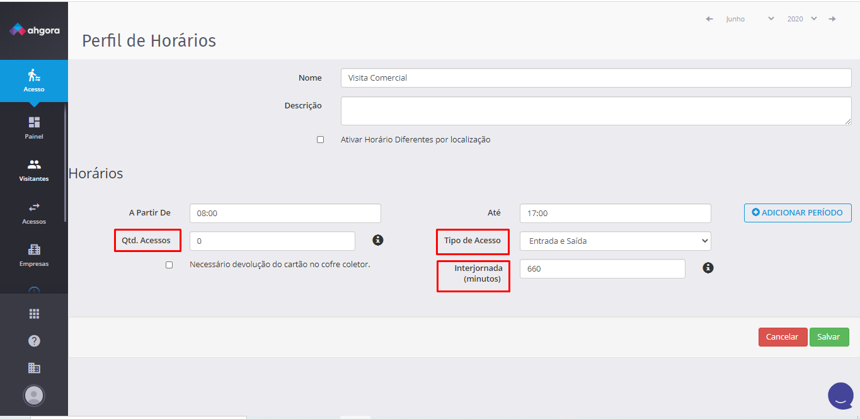Check Necessário devolução do cartão no cofre coletor

(x=169, y=265)
